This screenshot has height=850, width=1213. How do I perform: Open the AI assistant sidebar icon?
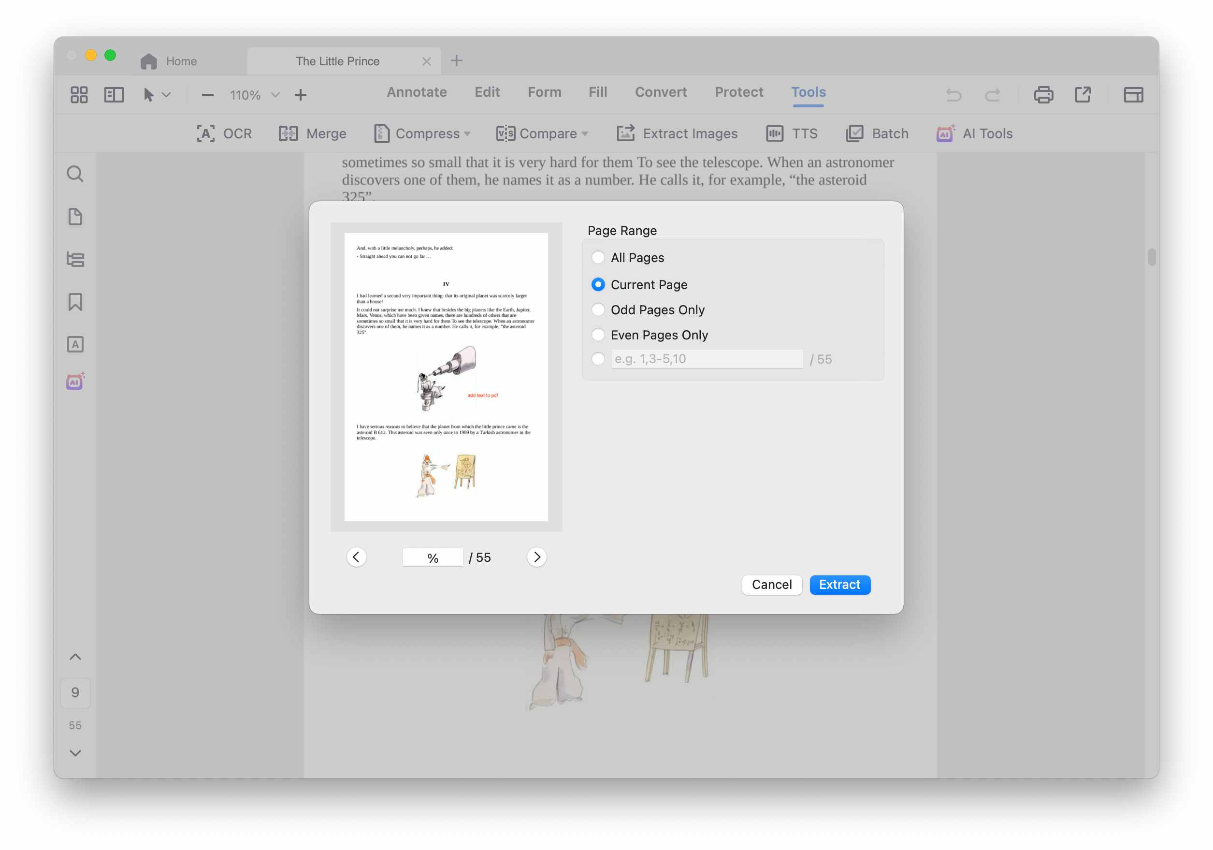click(75, 381)
